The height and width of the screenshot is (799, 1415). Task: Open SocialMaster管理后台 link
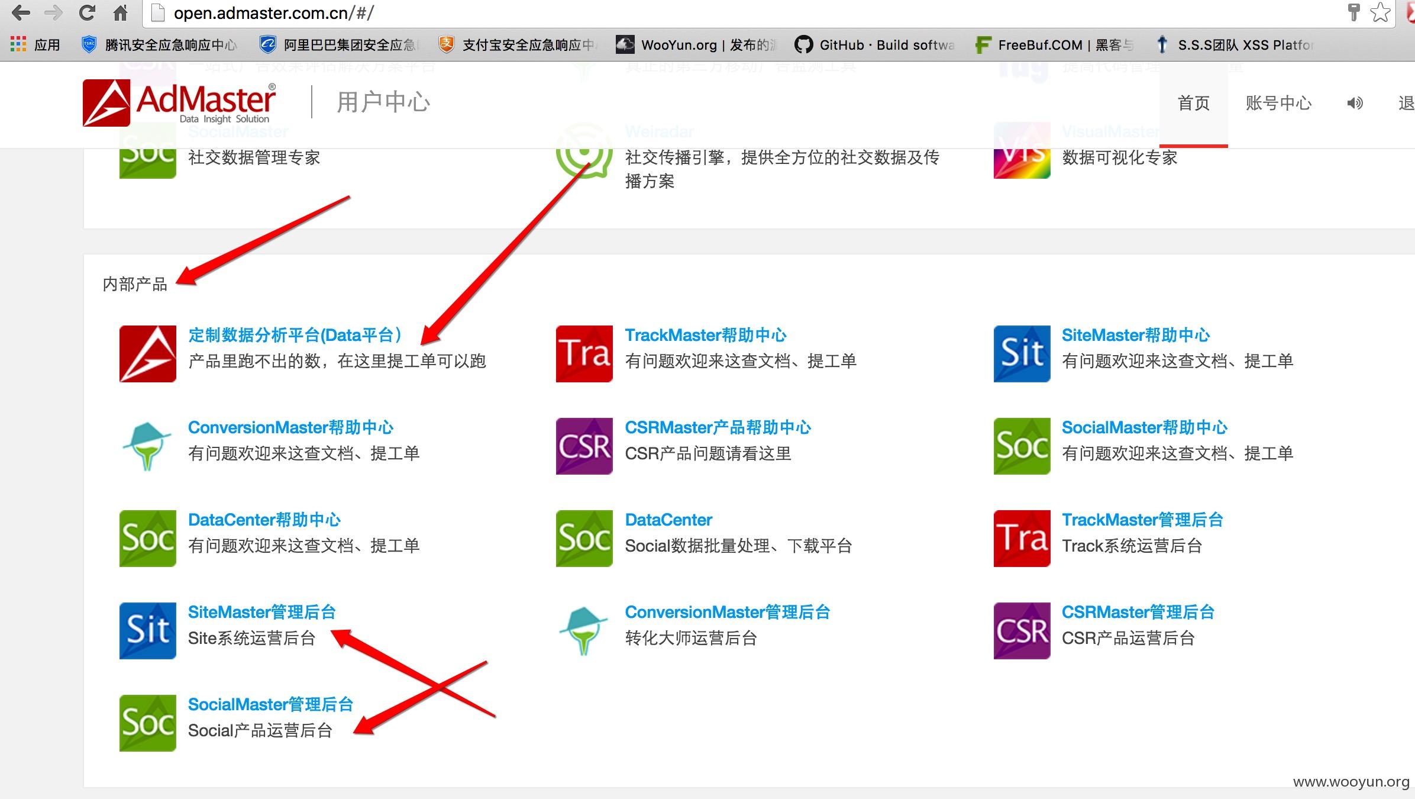point(271,704)
